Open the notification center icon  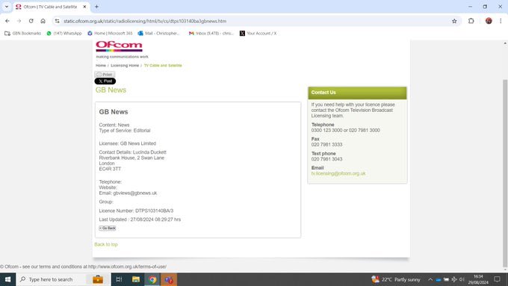point(497,279)
